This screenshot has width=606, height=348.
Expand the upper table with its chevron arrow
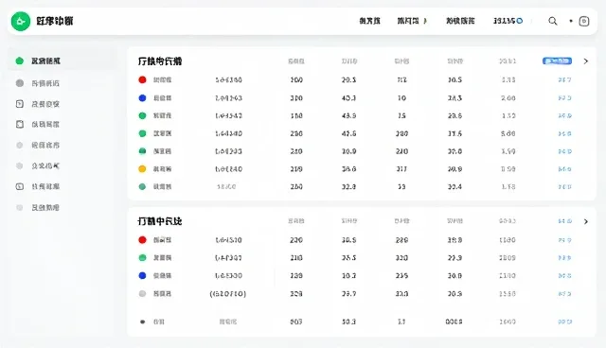click(x=586, y=61)
